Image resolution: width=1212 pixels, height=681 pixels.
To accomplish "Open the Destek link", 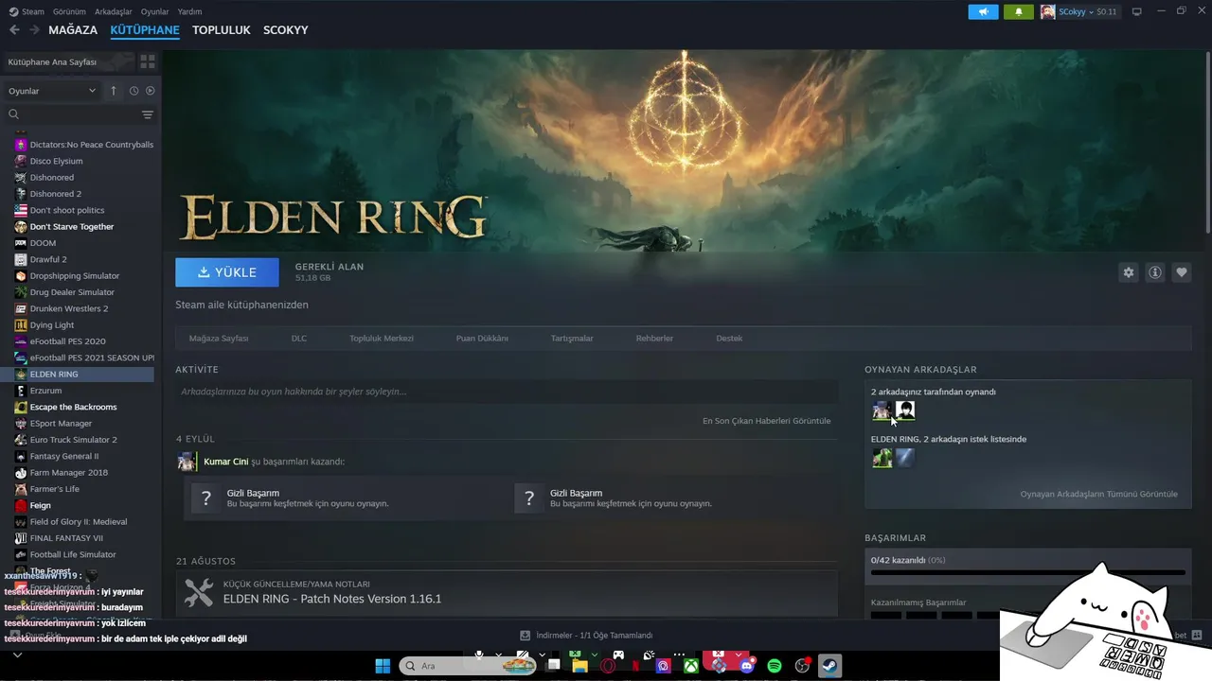I will [729, 338].
